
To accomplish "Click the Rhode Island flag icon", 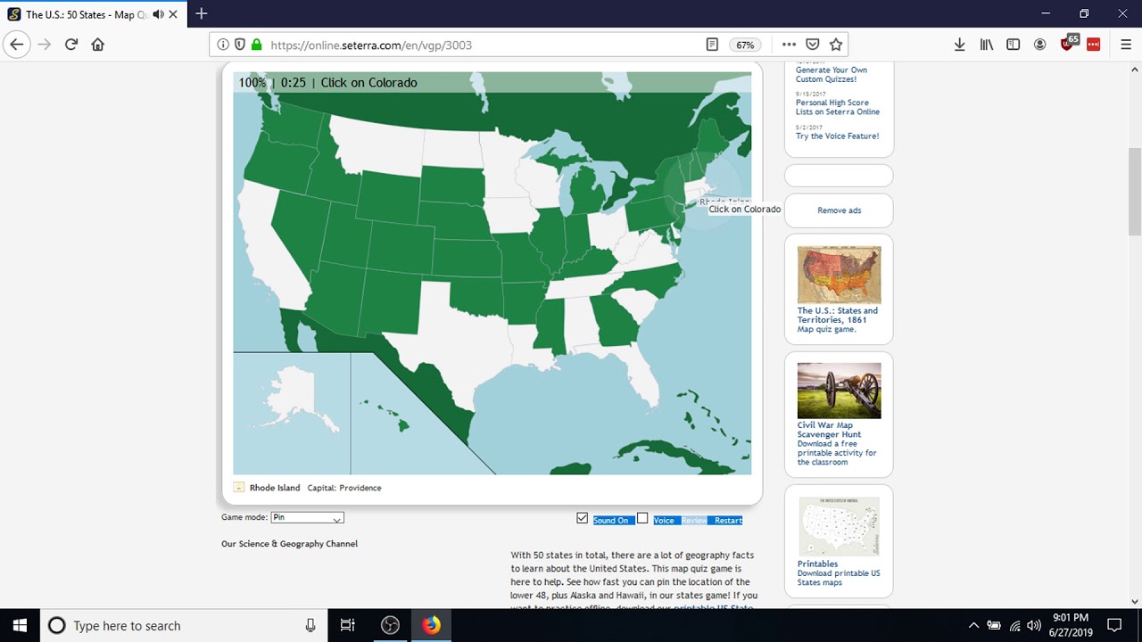I will tap(239, 487).
